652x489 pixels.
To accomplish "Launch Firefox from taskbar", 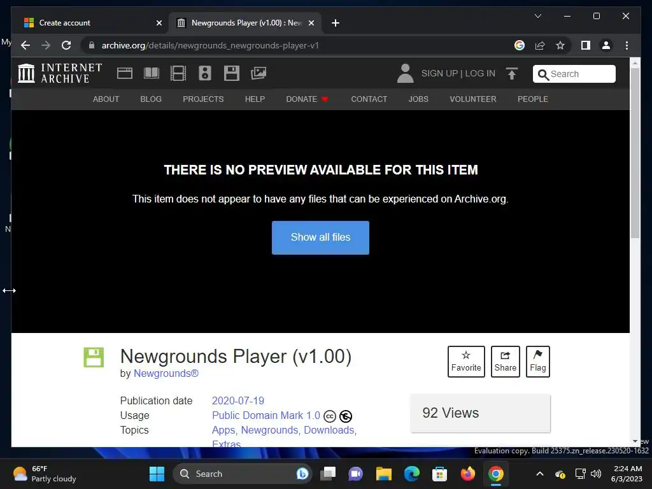I will click(468, 474).
